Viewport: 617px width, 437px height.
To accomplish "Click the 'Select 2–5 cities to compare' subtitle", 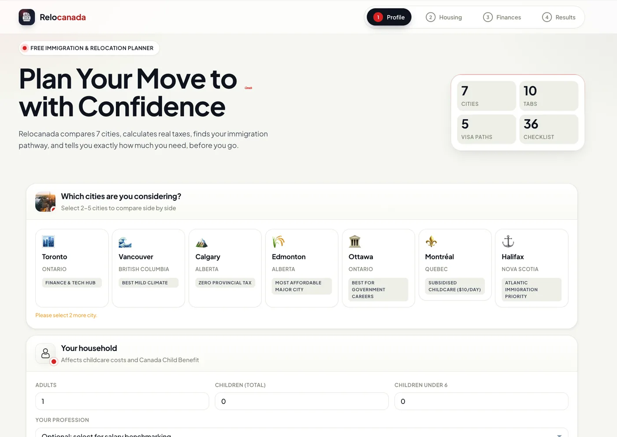I will pyautogui.click(x=119, y=208).
